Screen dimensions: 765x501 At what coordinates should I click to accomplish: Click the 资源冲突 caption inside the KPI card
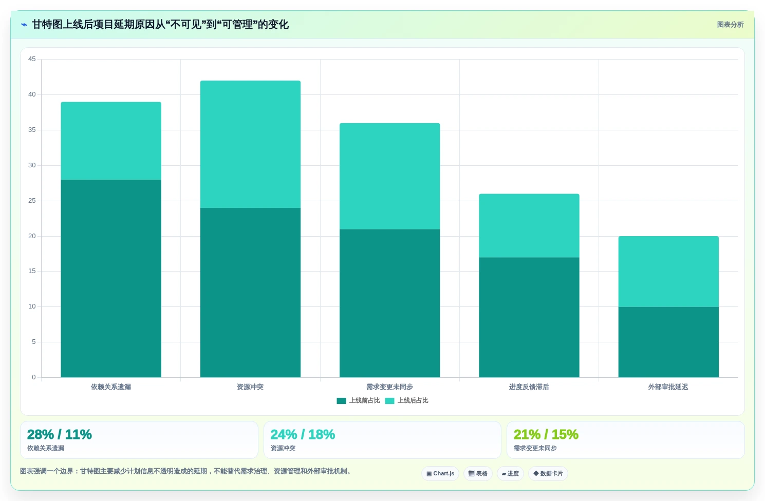[x=283, y=448]
